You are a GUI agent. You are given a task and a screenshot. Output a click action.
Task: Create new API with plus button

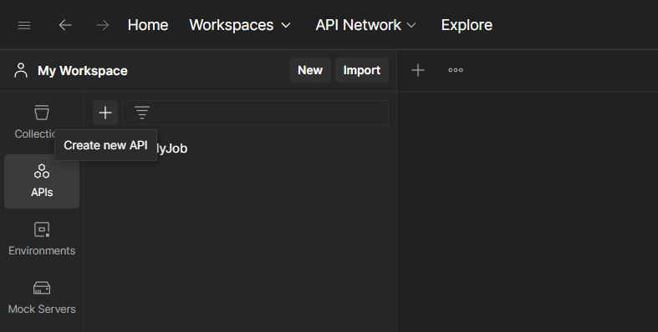(x=105, y=113)
